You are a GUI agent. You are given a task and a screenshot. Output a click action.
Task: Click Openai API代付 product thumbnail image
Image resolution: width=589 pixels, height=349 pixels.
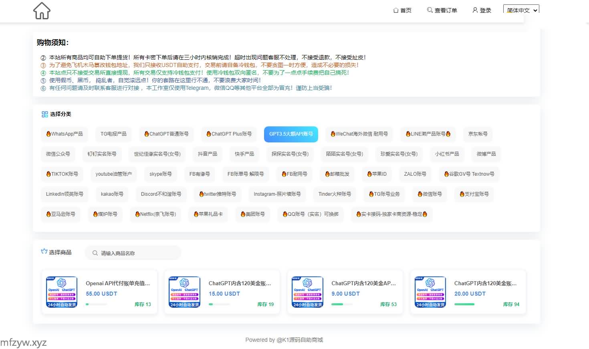pyautogui.click(x=62, y=292)
